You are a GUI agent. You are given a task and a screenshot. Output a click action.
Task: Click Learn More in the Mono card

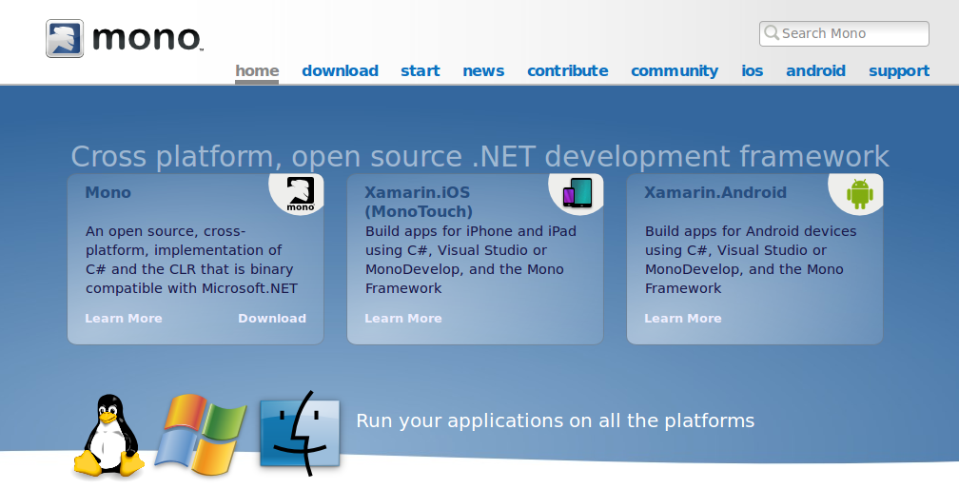tap(124, 319)
